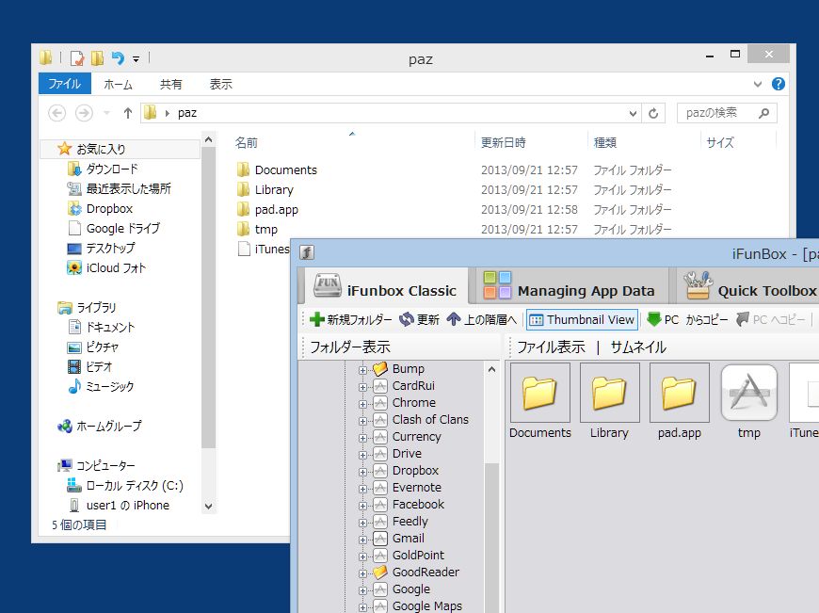Viewport: 819px width, 613px height.
Task: Go forward using the Explorer forward arrow
Action: click(84, 113)
